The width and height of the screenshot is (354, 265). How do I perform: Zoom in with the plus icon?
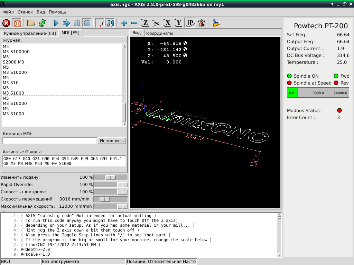point(124,23)
